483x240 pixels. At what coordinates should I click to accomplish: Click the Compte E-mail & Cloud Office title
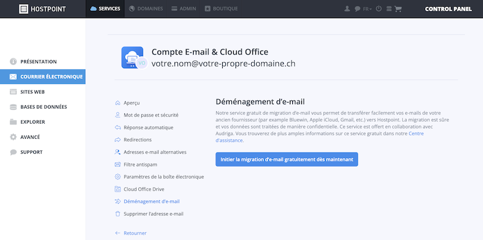pyautogui.click(x=210, y=52)
